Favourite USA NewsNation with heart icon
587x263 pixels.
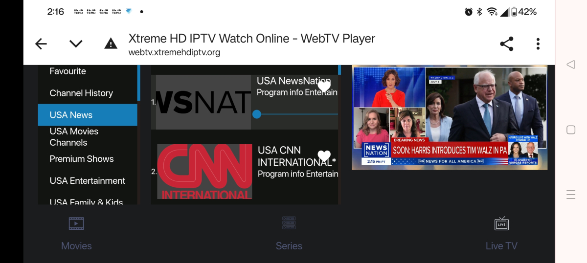pos(324,86)
